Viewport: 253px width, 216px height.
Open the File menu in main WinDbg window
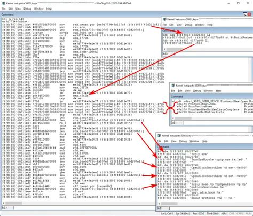click(4, 9)
